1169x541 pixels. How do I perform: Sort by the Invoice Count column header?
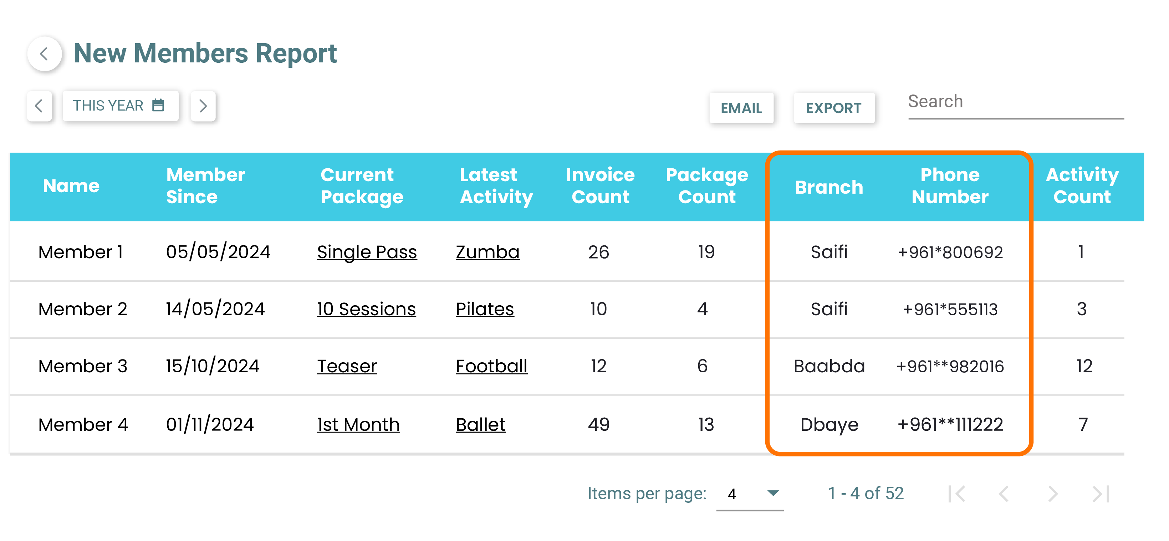600,186
